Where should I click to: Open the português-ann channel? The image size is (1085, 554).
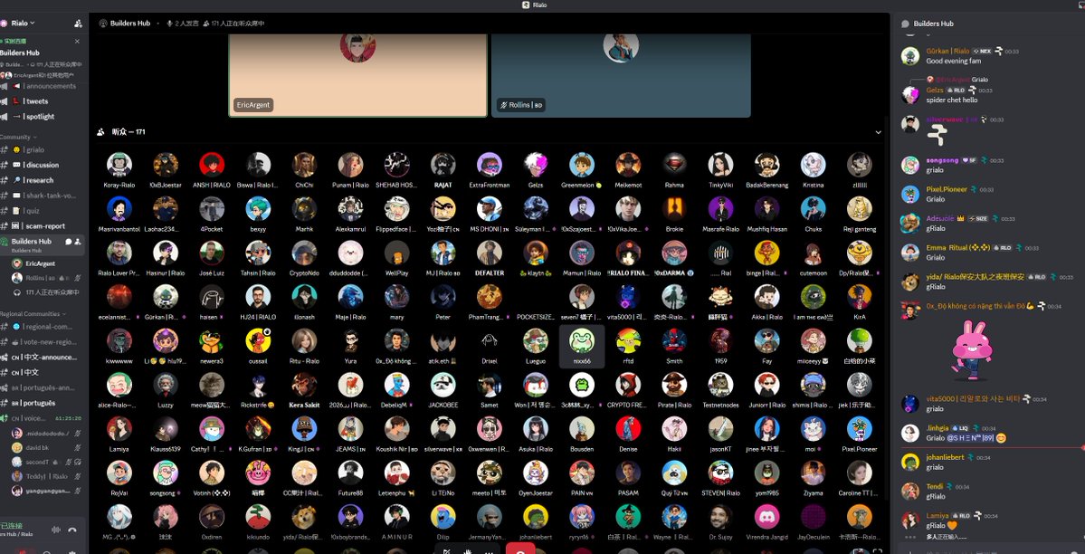click(x=43, y=387)
